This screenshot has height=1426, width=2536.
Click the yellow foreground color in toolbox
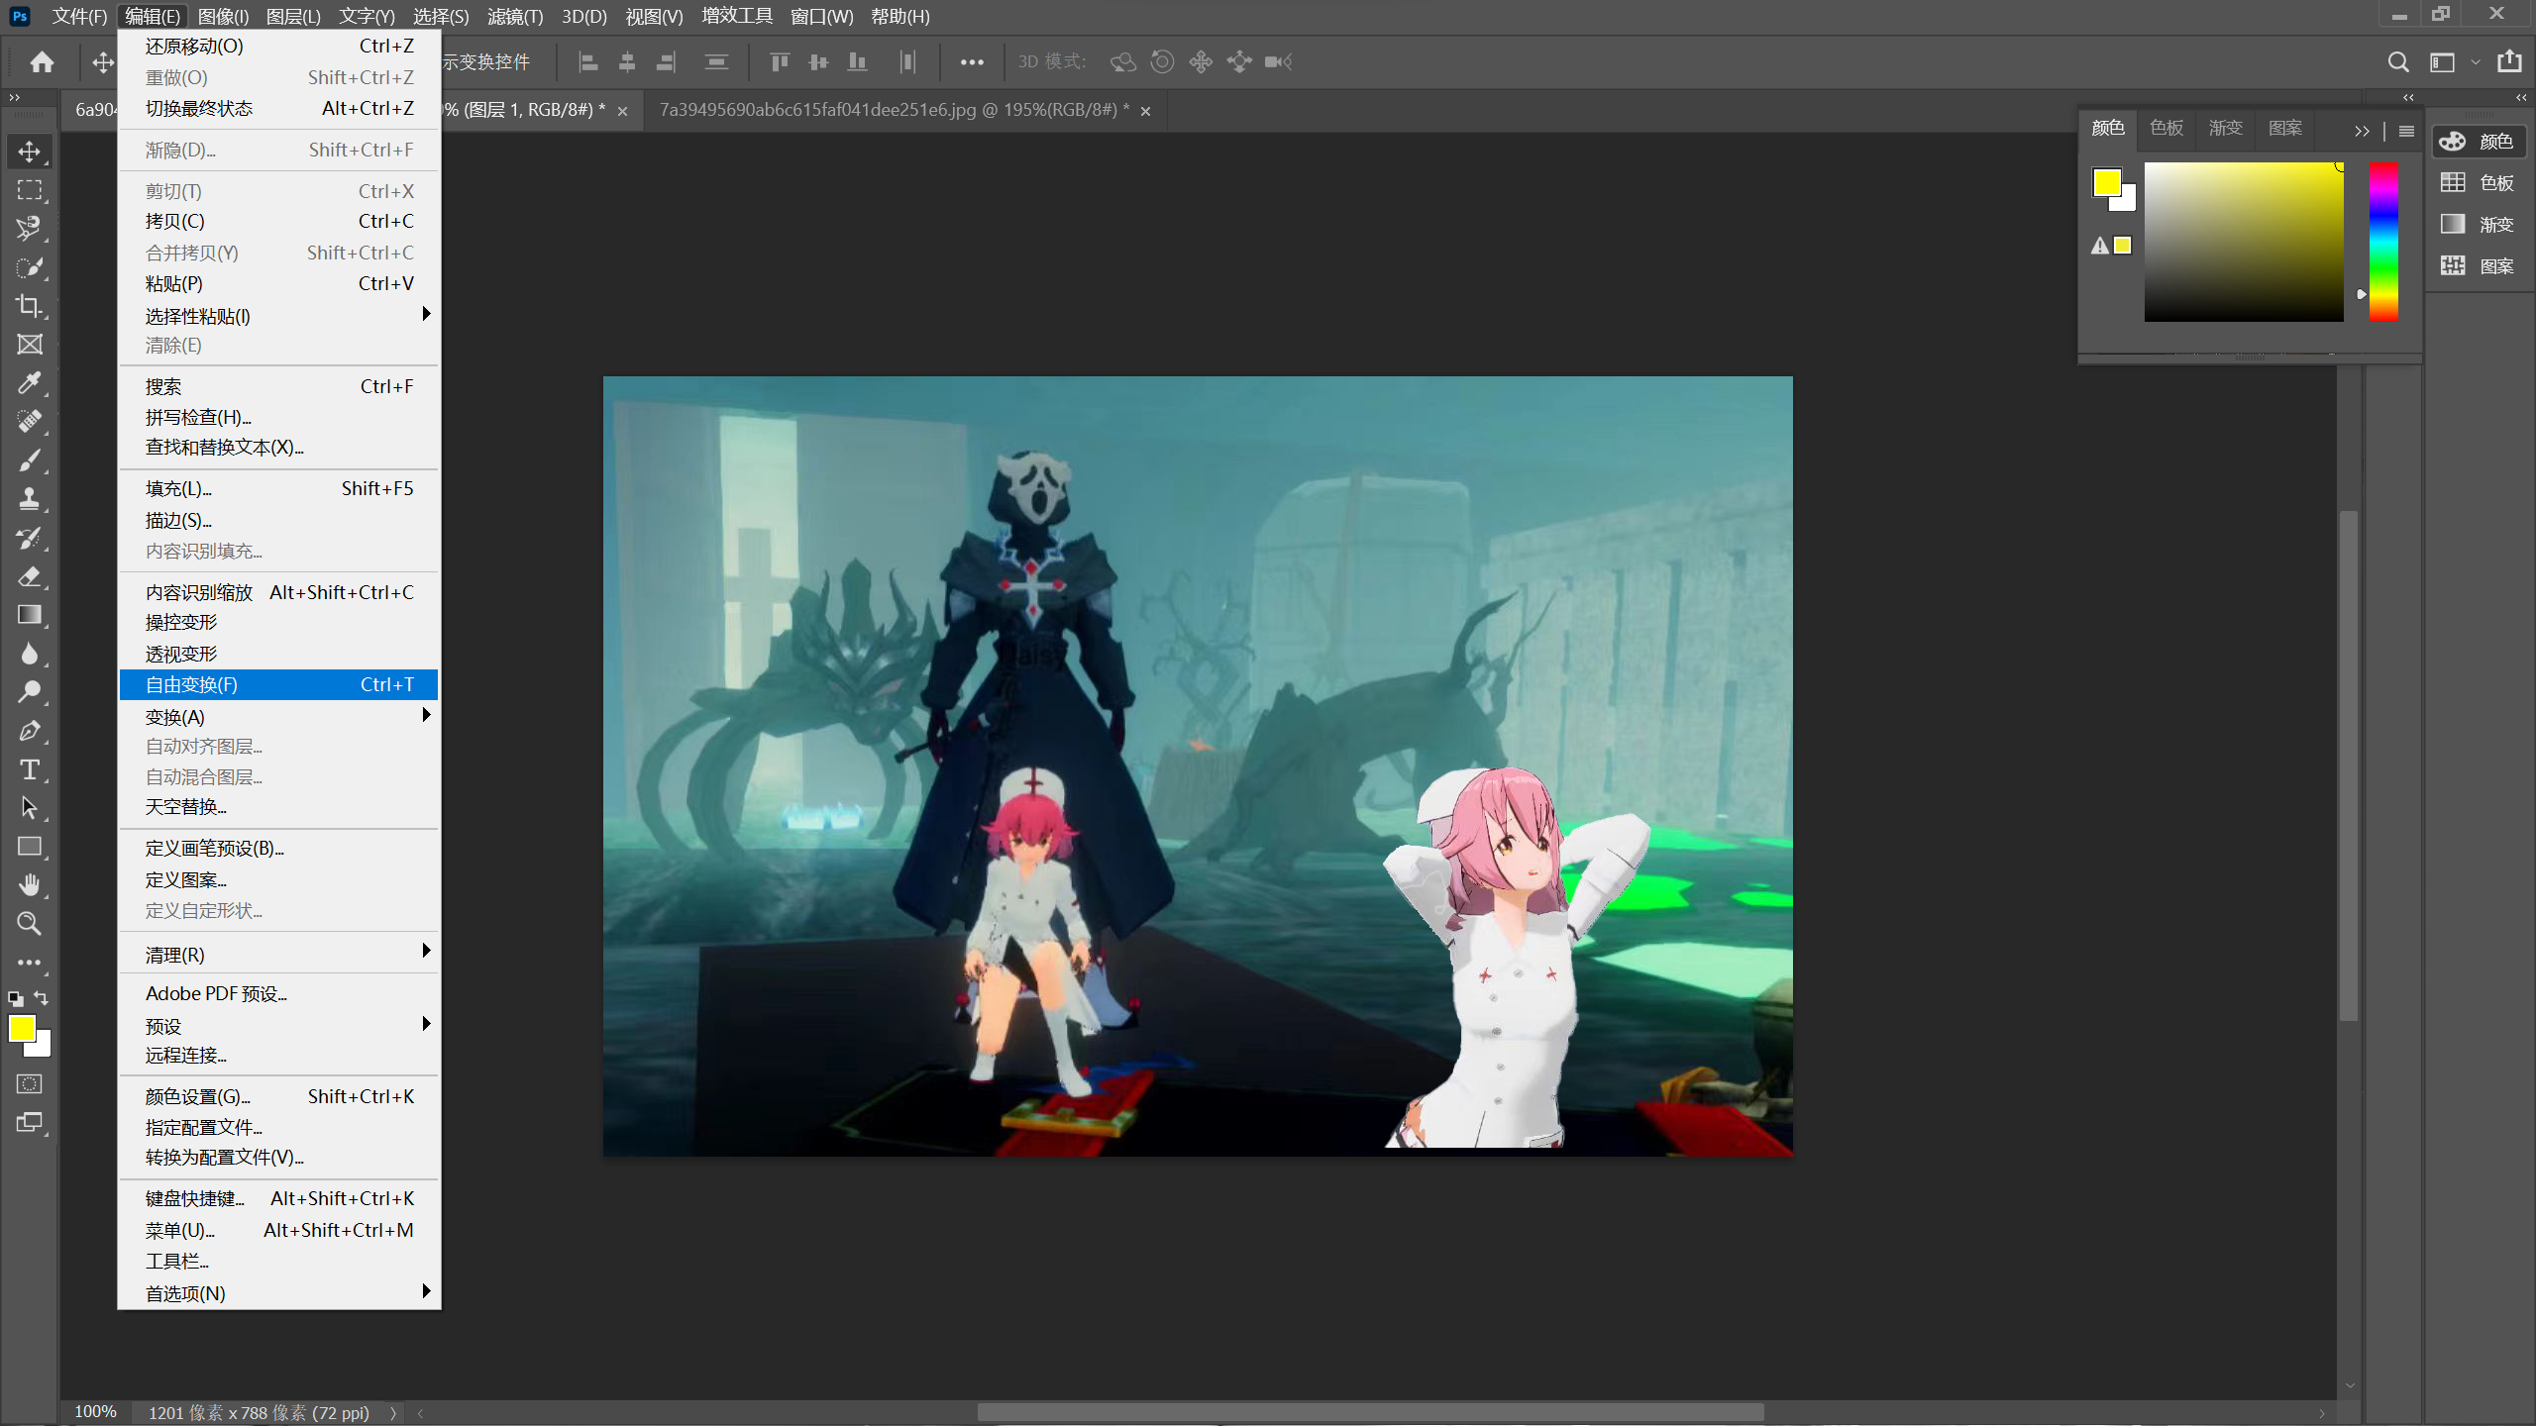click(21, 1028)
